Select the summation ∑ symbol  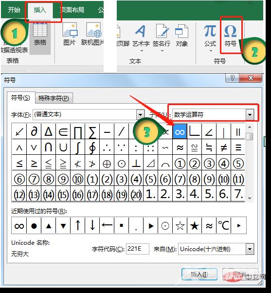click(x=92, y=132)
